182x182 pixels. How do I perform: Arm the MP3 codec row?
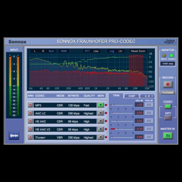click(x=30, y=105)
